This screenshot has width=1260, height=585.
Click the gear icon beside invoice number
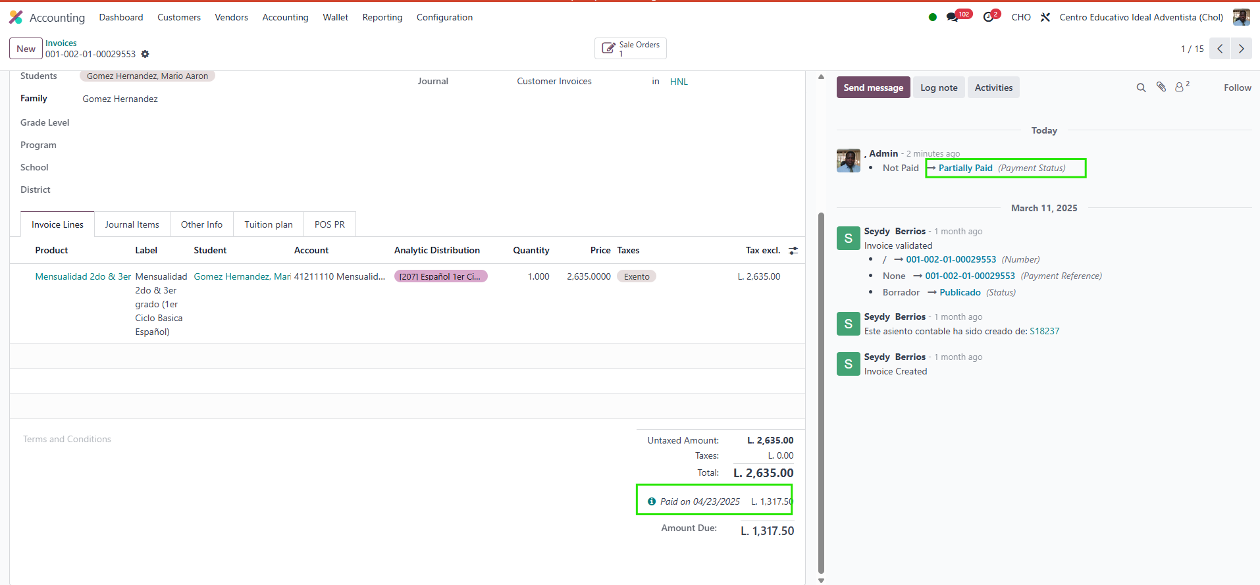(145, 54)
